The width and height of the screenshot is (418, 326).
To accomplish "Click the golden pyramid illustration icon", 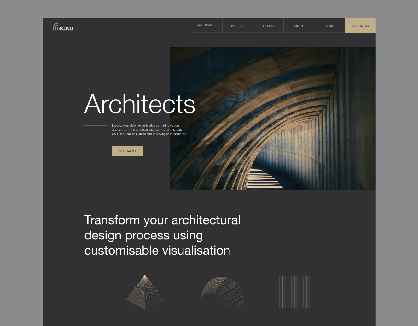I will click(145, 292).
